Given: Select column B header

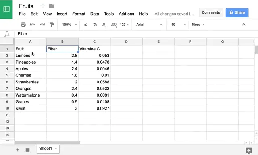Looking at the screenshot, I should pos(62,41).
